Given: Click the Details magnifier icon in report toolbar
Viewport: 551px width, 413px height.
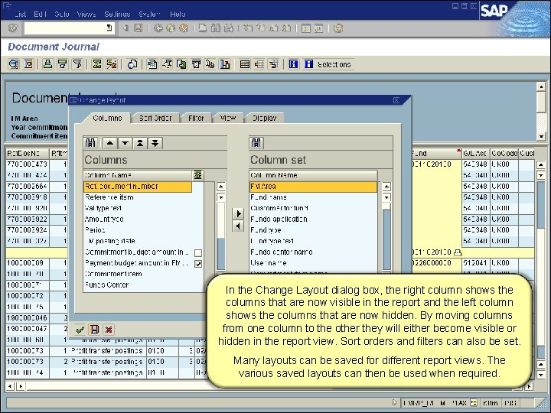Looking at the screenshot, I should 14,64.
